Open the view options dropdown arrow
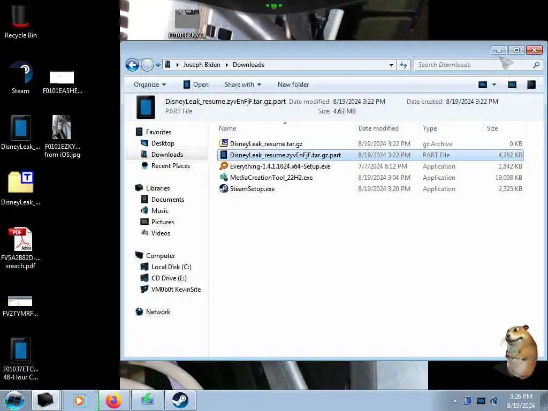Viewport: 548px width, 411px height. [x=494, y=85]
